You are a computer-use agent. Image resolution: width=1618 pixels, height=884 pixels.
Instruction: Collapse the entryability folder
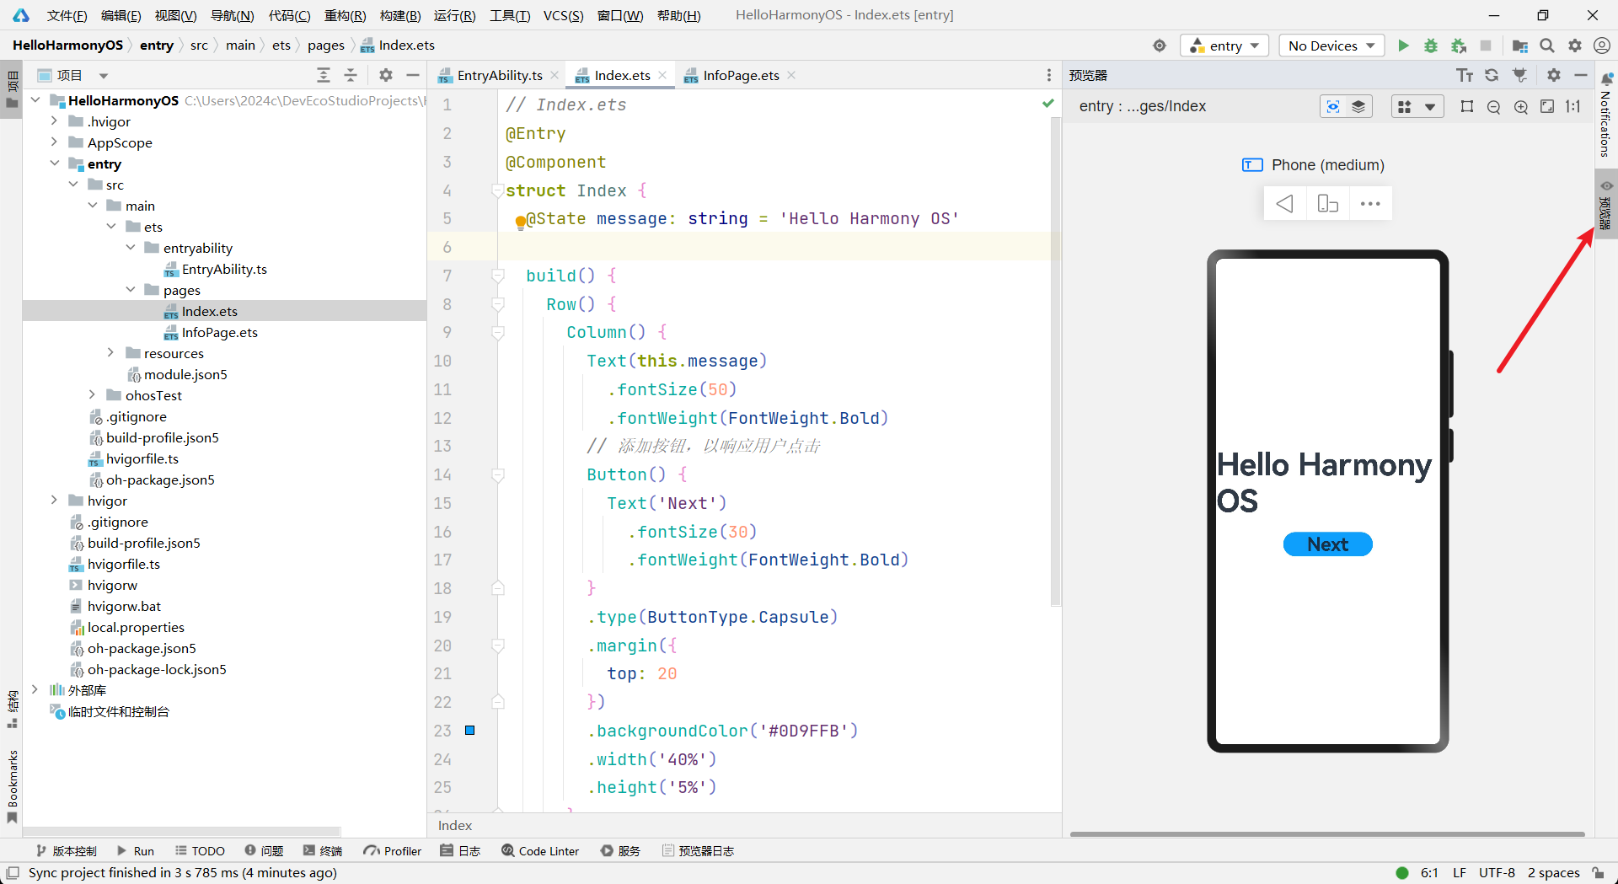(x=130, y=248)
